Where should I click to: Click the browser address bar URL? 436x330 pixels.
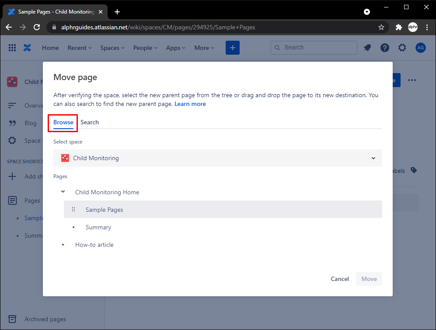(x=158, y=27)
